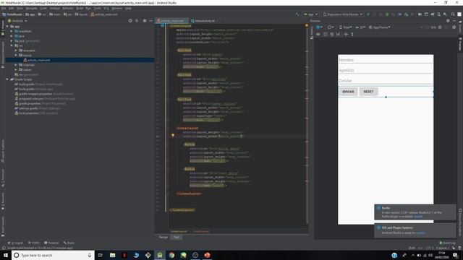Image resolution: width=463 pixels, height=260 pixels.
Task: Click the ENVIAR button in preview
Action: 348,92
